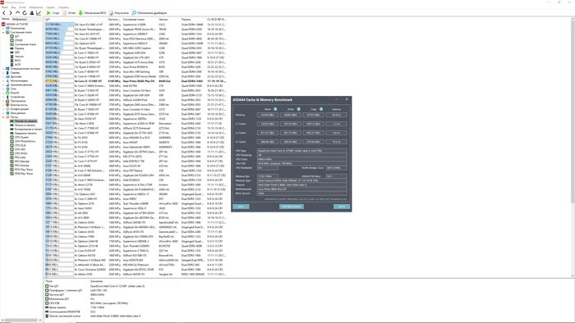575x323 pixels.
Task: Select the CPU ZLib test
Action: click(x=21, y=145)
